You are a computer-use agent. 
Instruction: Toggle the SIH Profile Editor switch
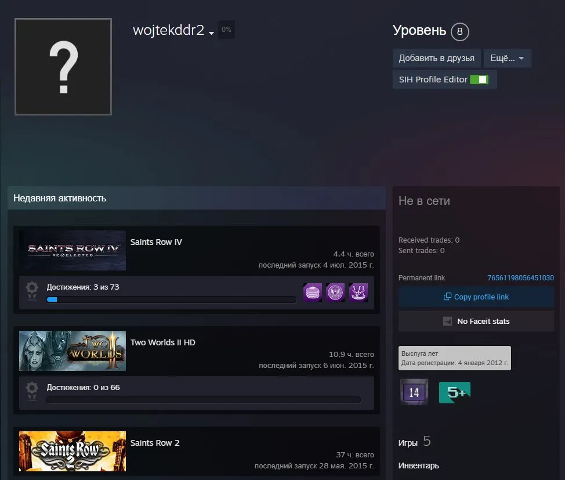point(479,80)
